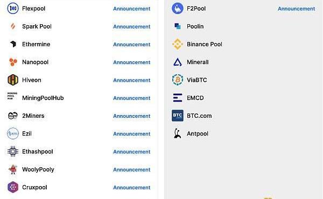Select the Ethashpool chip icon
The height and width of the screenshot is (199, 323).
point(13,152)
